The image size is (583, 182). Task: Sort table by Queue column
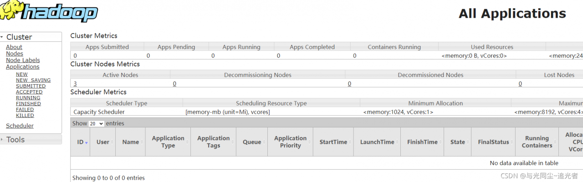coord(252,142)
